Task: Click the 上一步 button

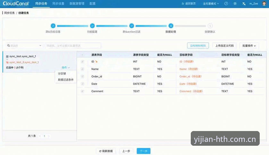Action: (126, 151)
